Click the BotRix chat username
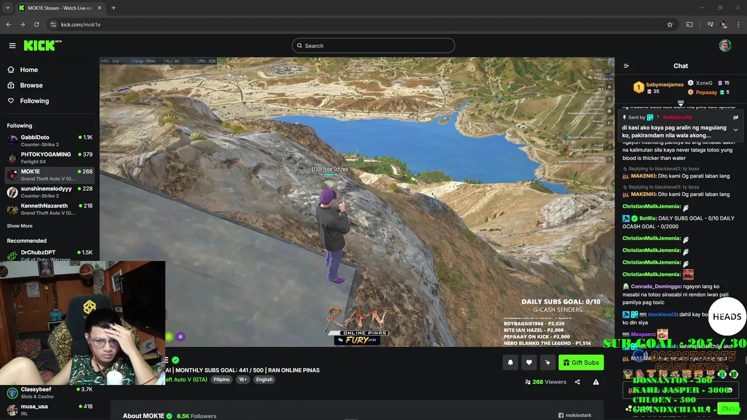This screenshot has width=747, height=420. [x=648, y=218]
